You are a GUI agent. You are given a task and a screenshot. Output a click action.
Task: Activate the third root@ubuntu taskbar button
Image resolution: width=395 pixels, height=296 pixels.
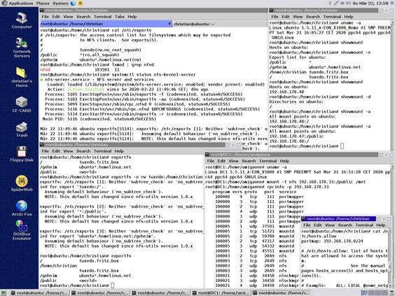pos(160,293)
